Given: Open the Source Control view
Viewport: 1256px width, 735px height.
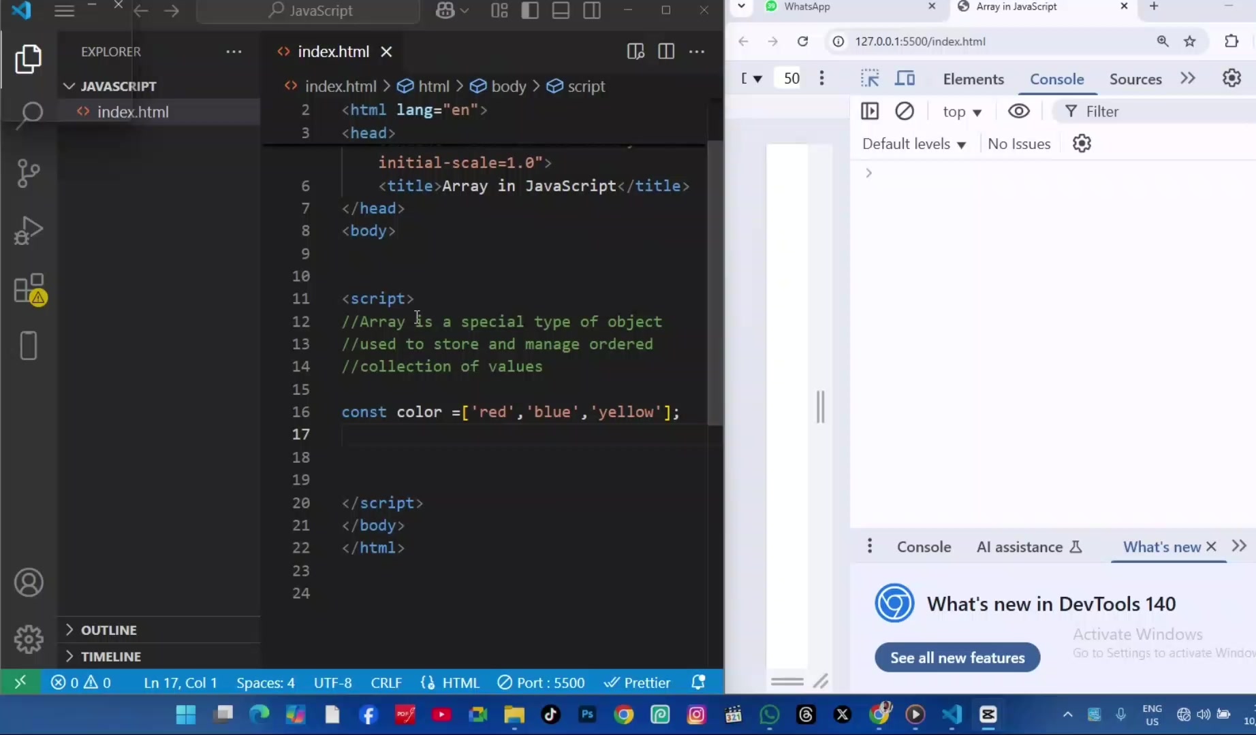Looking at the screenshot, I should [29, 173].
